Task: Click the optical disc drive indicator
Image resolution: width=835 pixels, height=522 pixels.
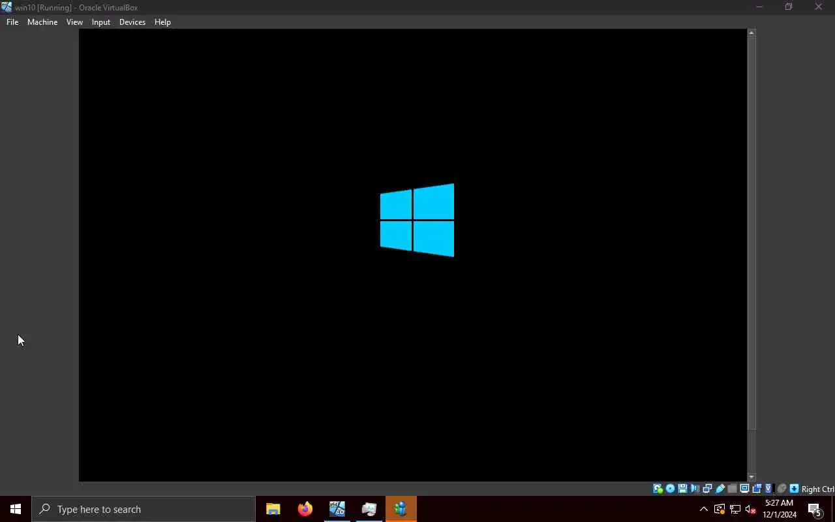Action: point(670,489)
